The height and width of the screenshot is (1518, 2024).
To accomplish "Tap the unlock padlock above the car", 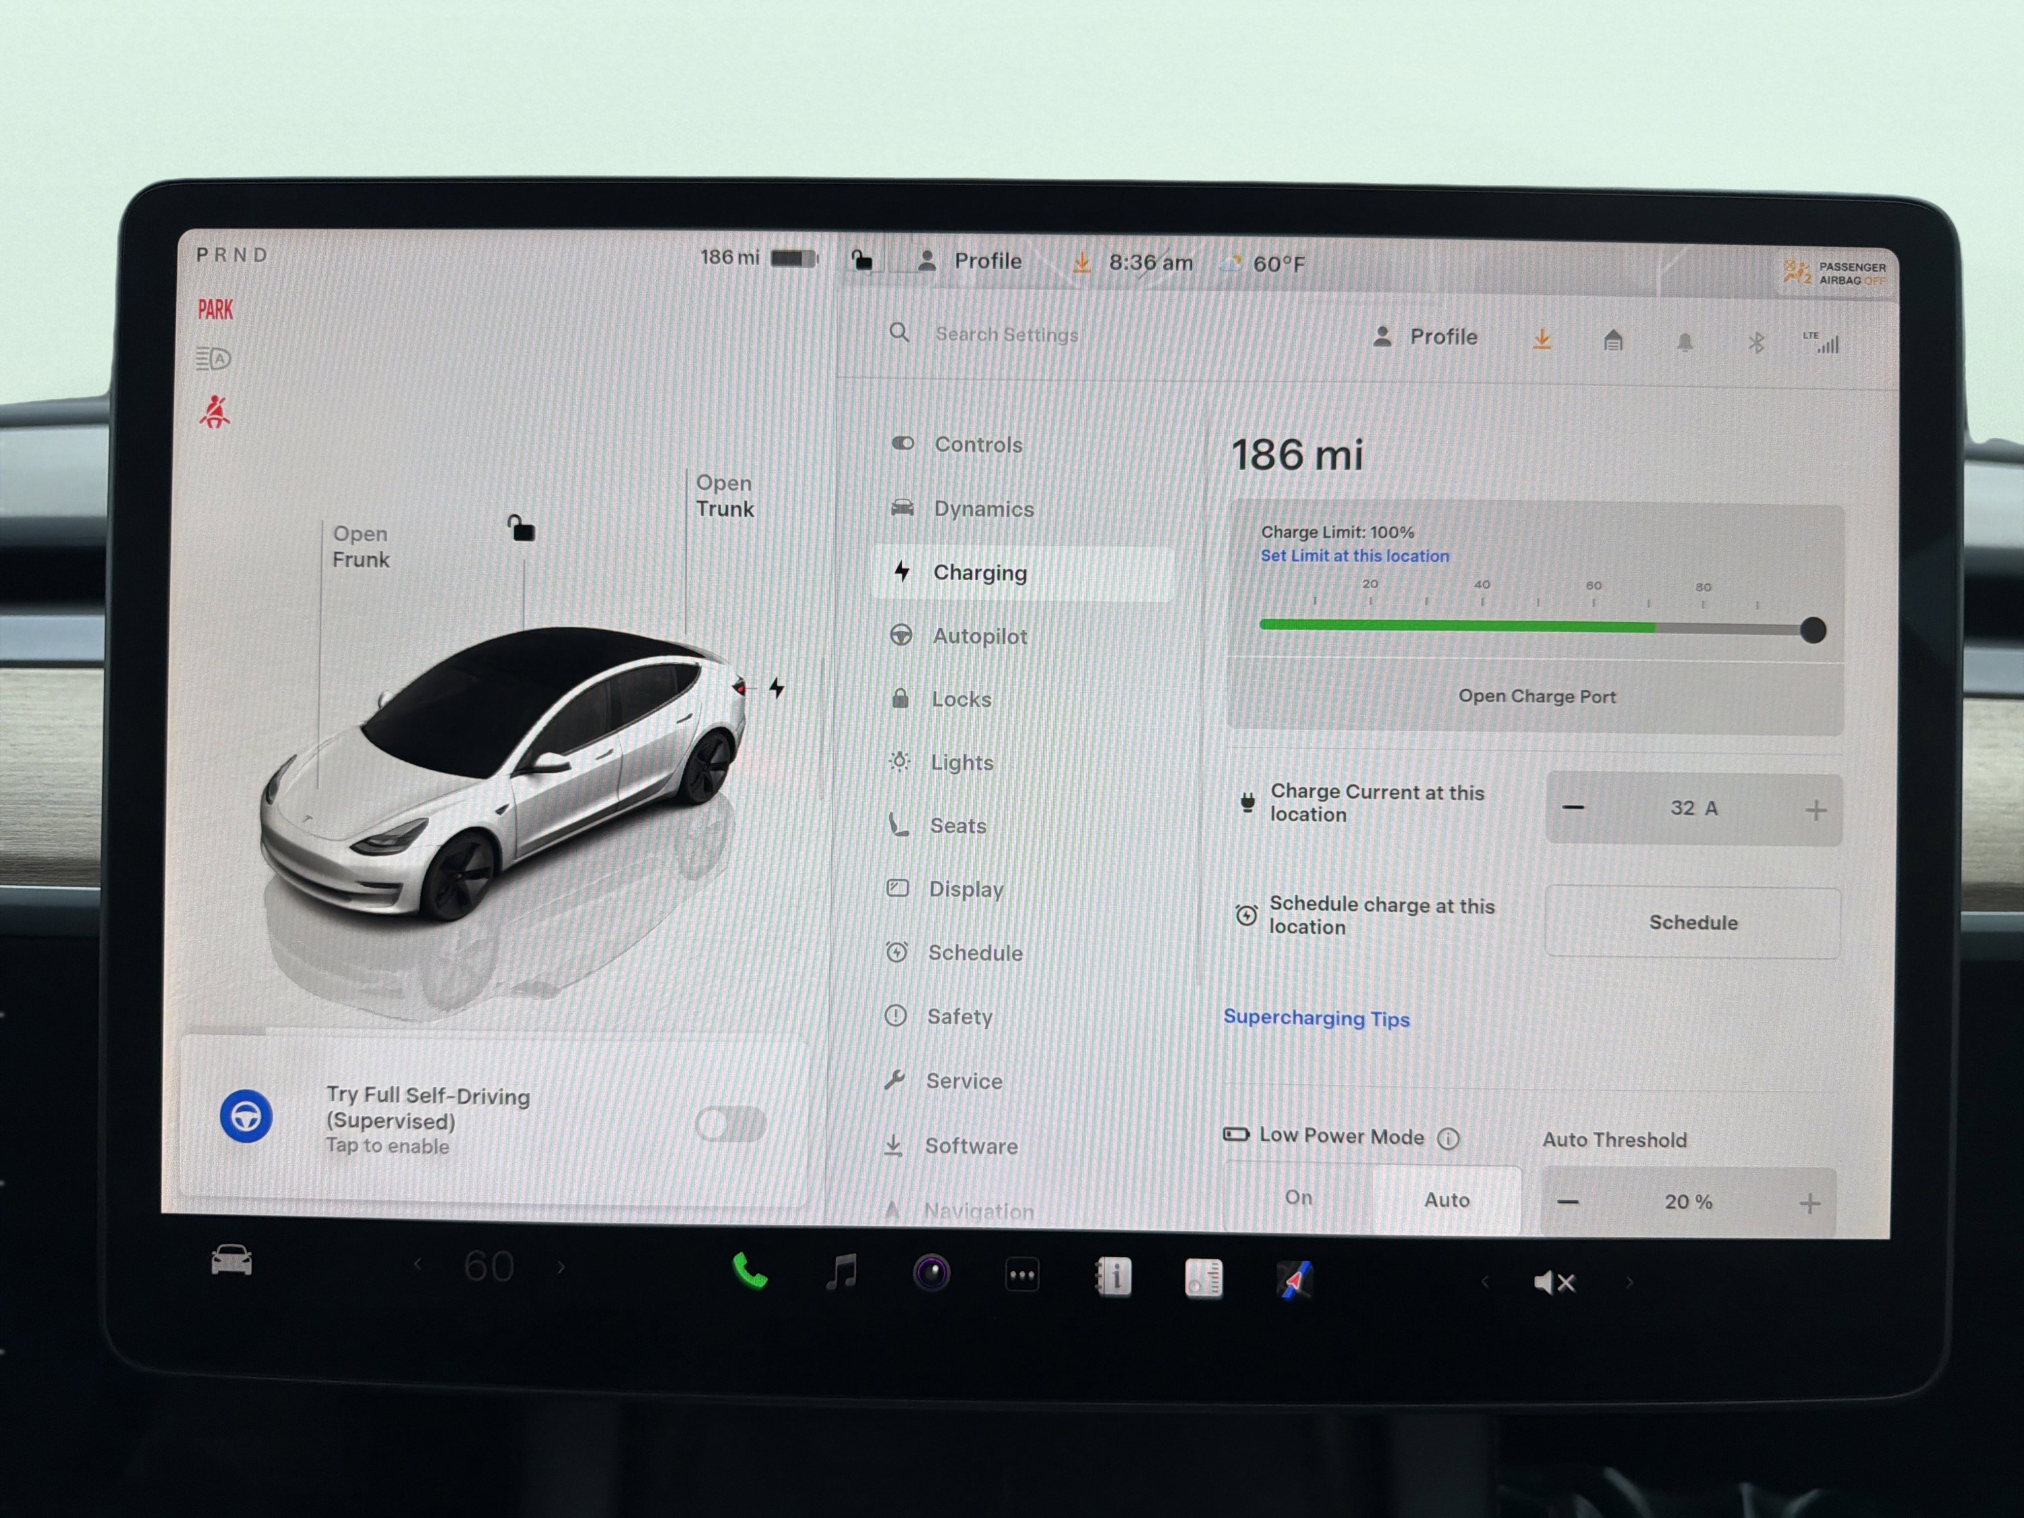I will tap(522, 528).
